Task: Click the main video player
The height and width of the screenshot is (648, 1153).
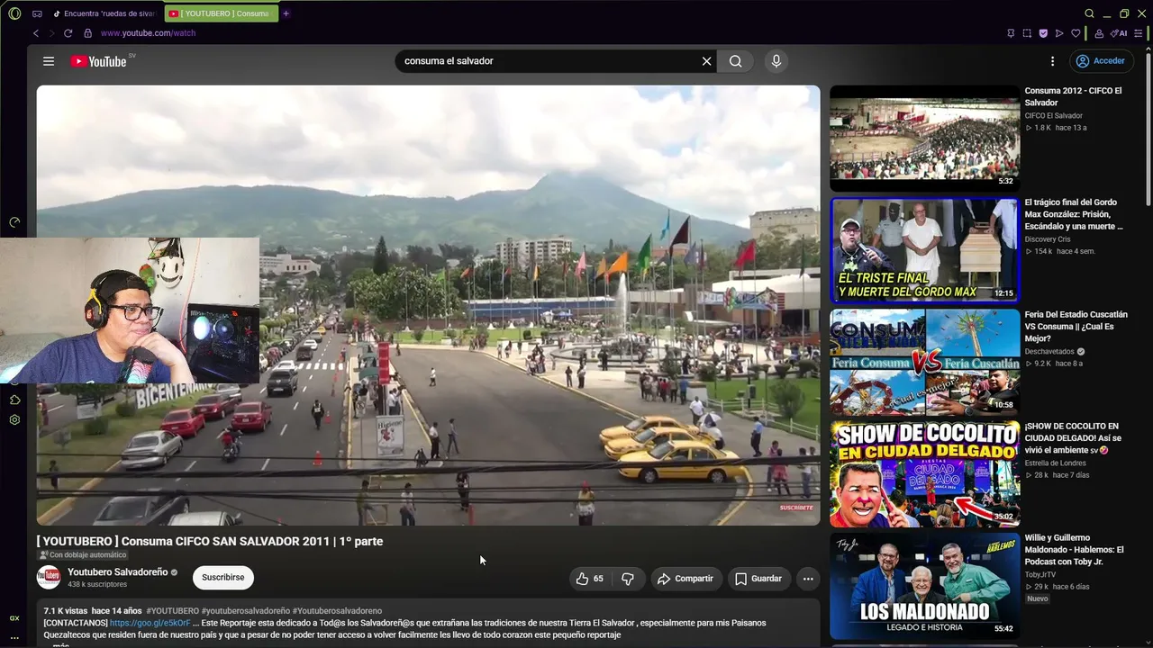Action: point(429,305)
